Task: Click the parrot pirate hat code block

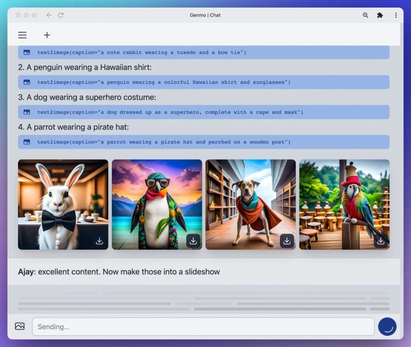Action: point(203,142)
